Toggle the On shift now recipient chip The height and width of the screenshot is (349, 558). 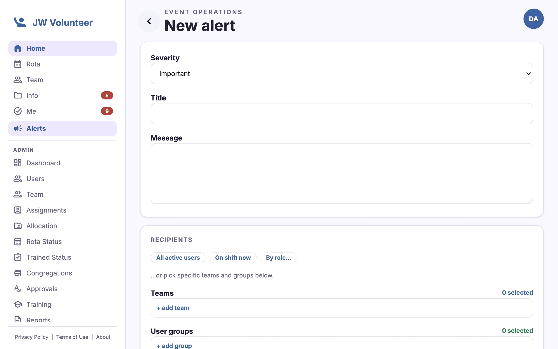click(x=233, y=258)
